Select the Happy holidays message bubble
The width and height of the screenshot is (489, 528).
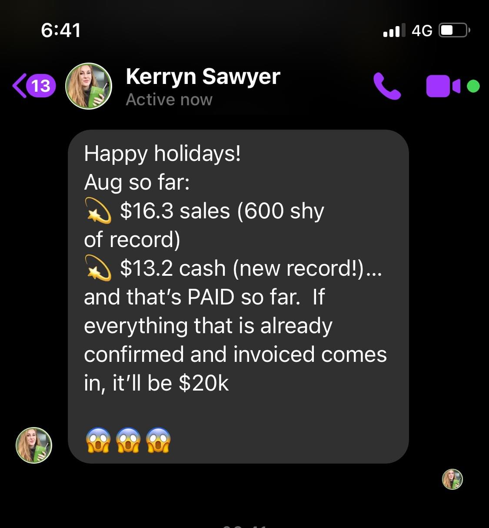point(238,296)
